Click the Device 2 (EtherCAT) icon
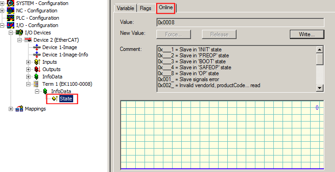The image size is (335, 172). tap(28, 40)
